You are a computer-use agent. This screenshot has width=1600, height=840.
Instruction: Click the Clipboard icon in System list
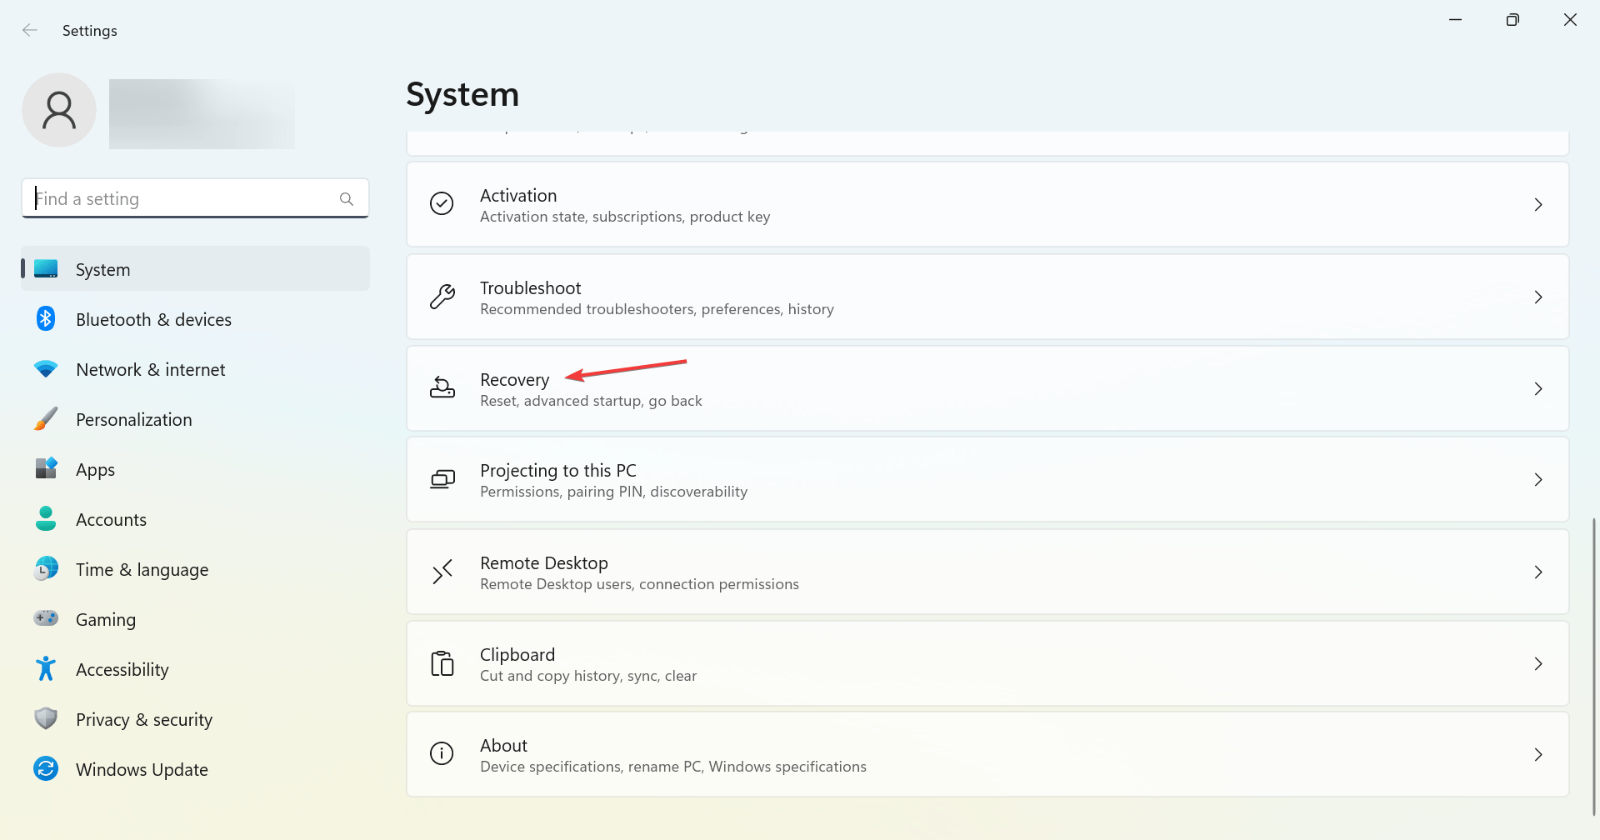coord(442,663)
